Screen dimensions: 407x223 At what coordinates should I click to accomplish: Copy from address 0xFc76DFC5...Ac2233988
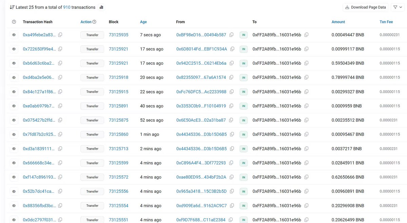click(232, 92)
